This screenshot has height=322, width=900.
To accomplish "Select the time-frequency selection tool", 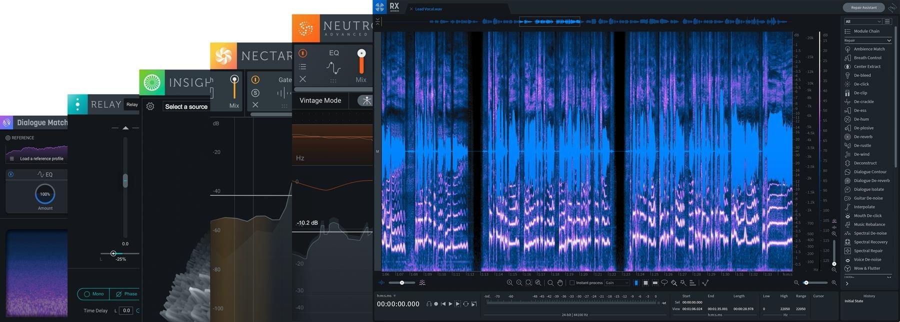I will (645, 283).
